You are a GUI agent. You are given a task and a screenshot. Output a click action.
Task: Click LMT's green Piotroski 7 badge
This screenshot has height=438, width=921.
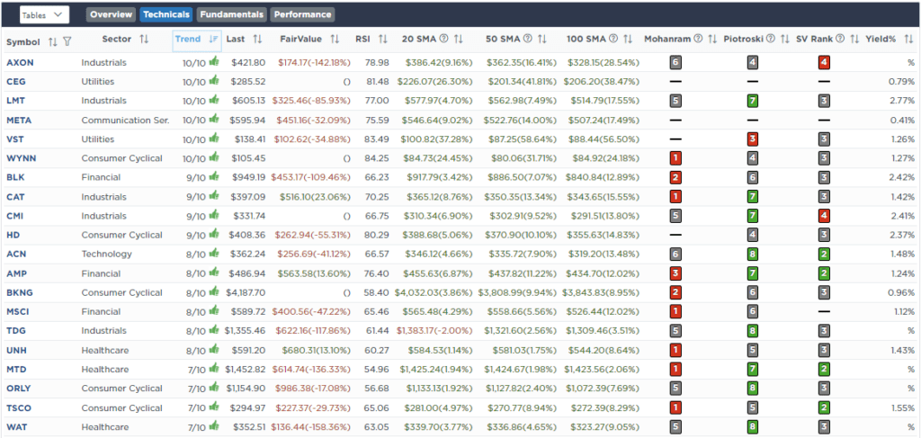click(x=752, y=101)
